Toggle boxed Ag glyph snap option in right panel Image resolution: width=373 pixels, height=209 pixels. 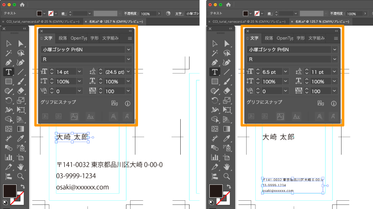[281, 116]
